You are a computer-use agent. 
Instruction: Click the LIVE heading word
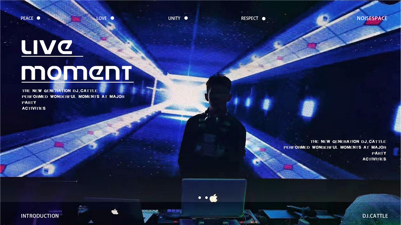(47, 47)
